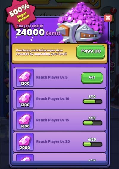Image resolution: width=119 pixels, height=169 pixels.
Task: Tap the 500% Super Valued badge
Action: (x=20, y=14)
